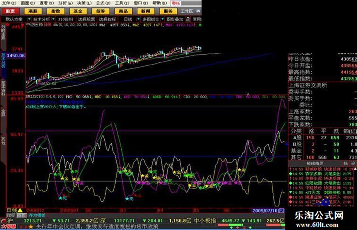Select the 债券 category button
The image size is (357, 230).
[x=100, y=11]
